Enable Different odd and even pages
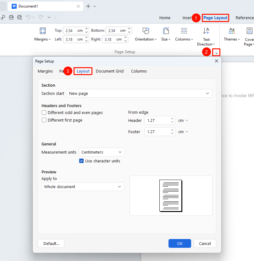254x261 pixels. 44,112
